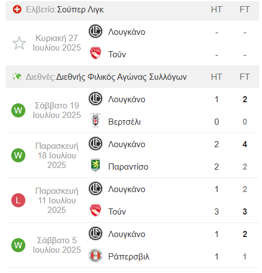Open the Ράπερσβιλ team name

point(129,257)
